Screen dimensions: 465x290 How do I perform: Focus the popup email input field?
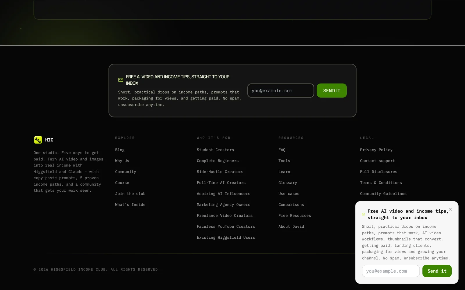tap(391, 271)
